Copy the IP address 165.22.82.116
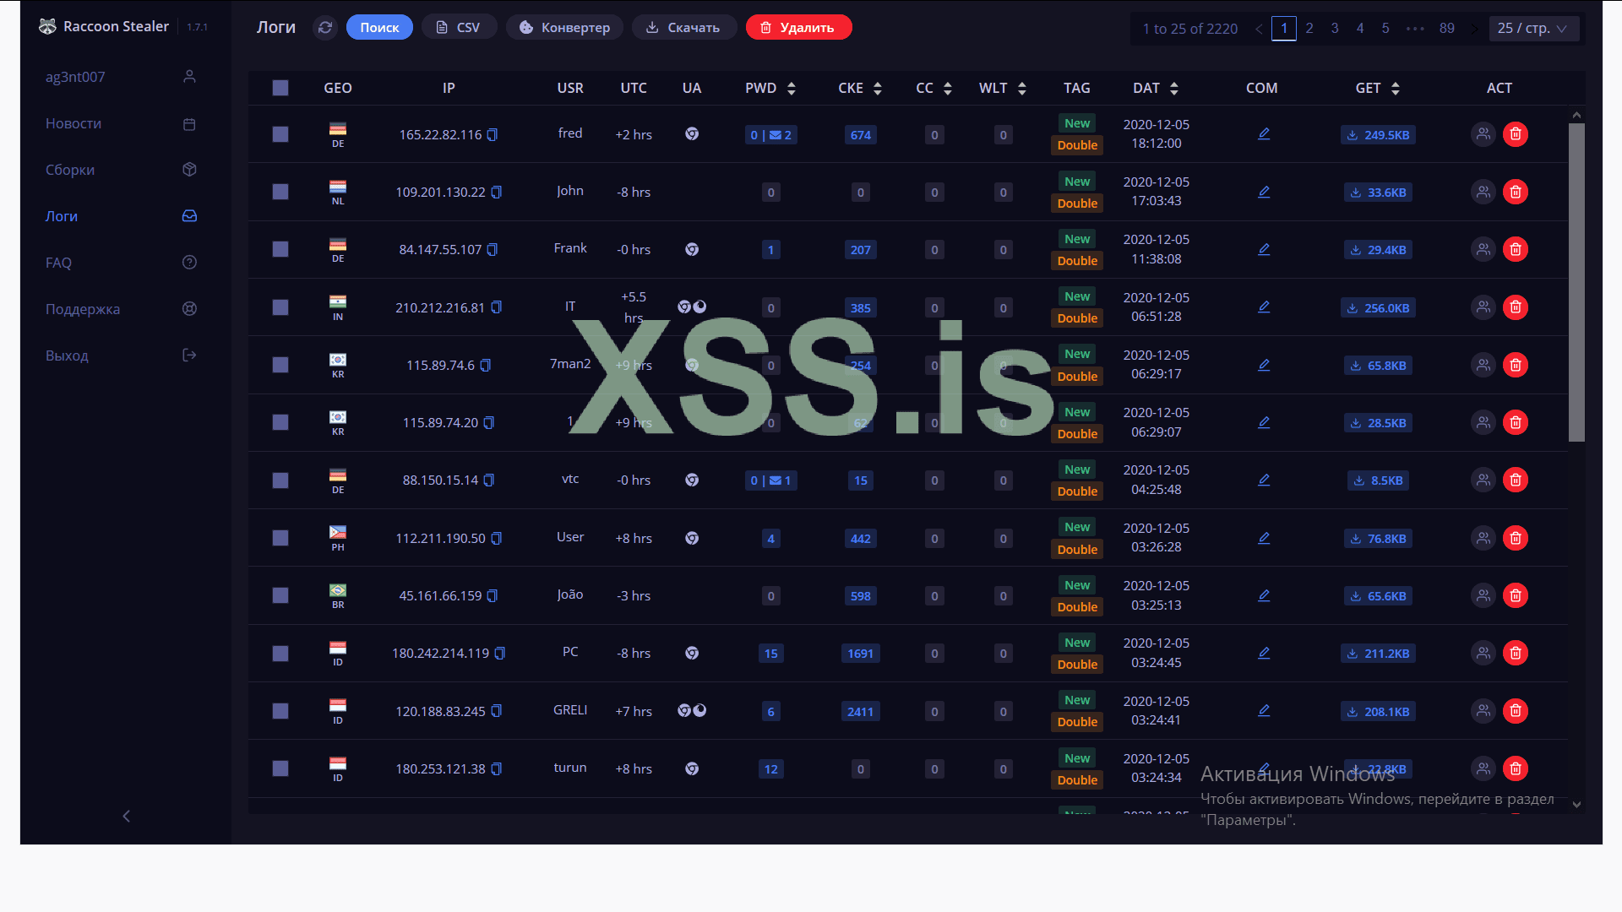The image size is (1622, 912). click(493, 135)
